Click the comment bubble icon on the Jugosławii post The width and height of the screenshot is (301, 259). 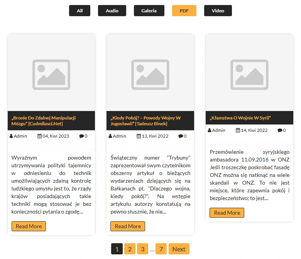[x=181, y=136]
